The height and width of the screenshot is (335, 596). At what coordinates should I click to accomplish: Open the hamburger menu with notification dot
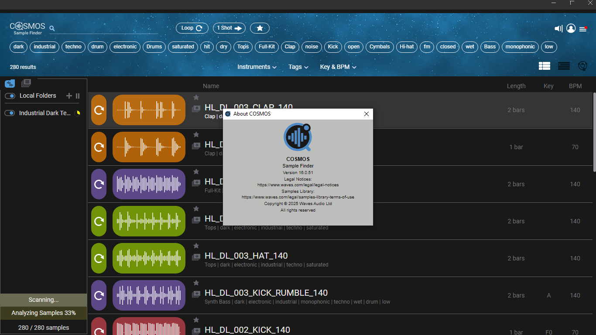click(583, 29)
